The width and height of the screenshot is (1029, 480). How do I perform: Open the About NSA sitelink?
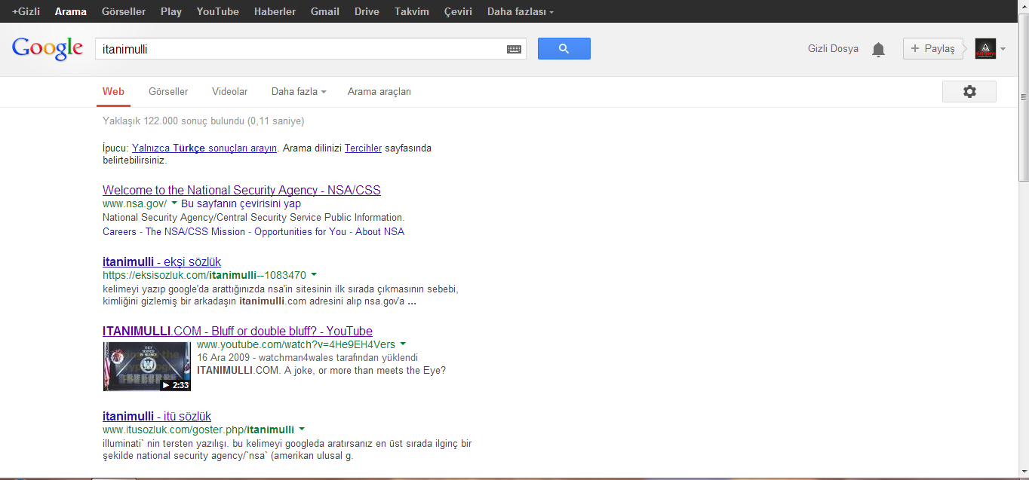[379, 231]
